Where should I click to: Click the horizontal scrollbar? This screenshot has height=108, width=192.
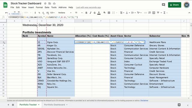click(x=39, y=98)
